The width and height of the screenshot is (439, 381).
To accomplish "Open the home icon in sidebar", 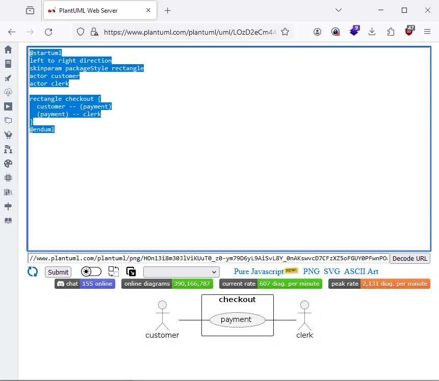I will point(8,49).
